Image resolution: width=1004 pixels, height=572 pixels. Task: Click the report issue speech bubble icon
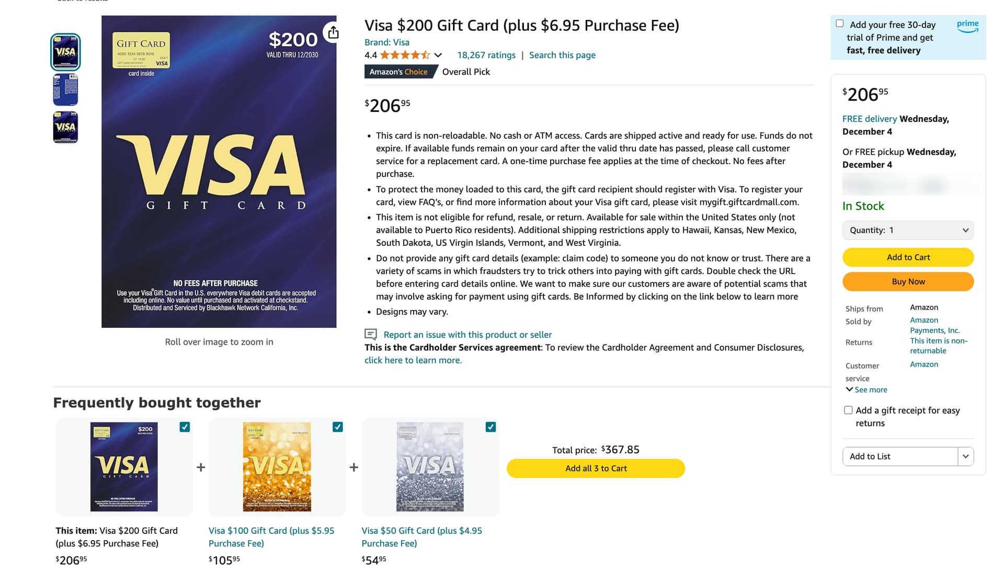(x=371, y=335)
